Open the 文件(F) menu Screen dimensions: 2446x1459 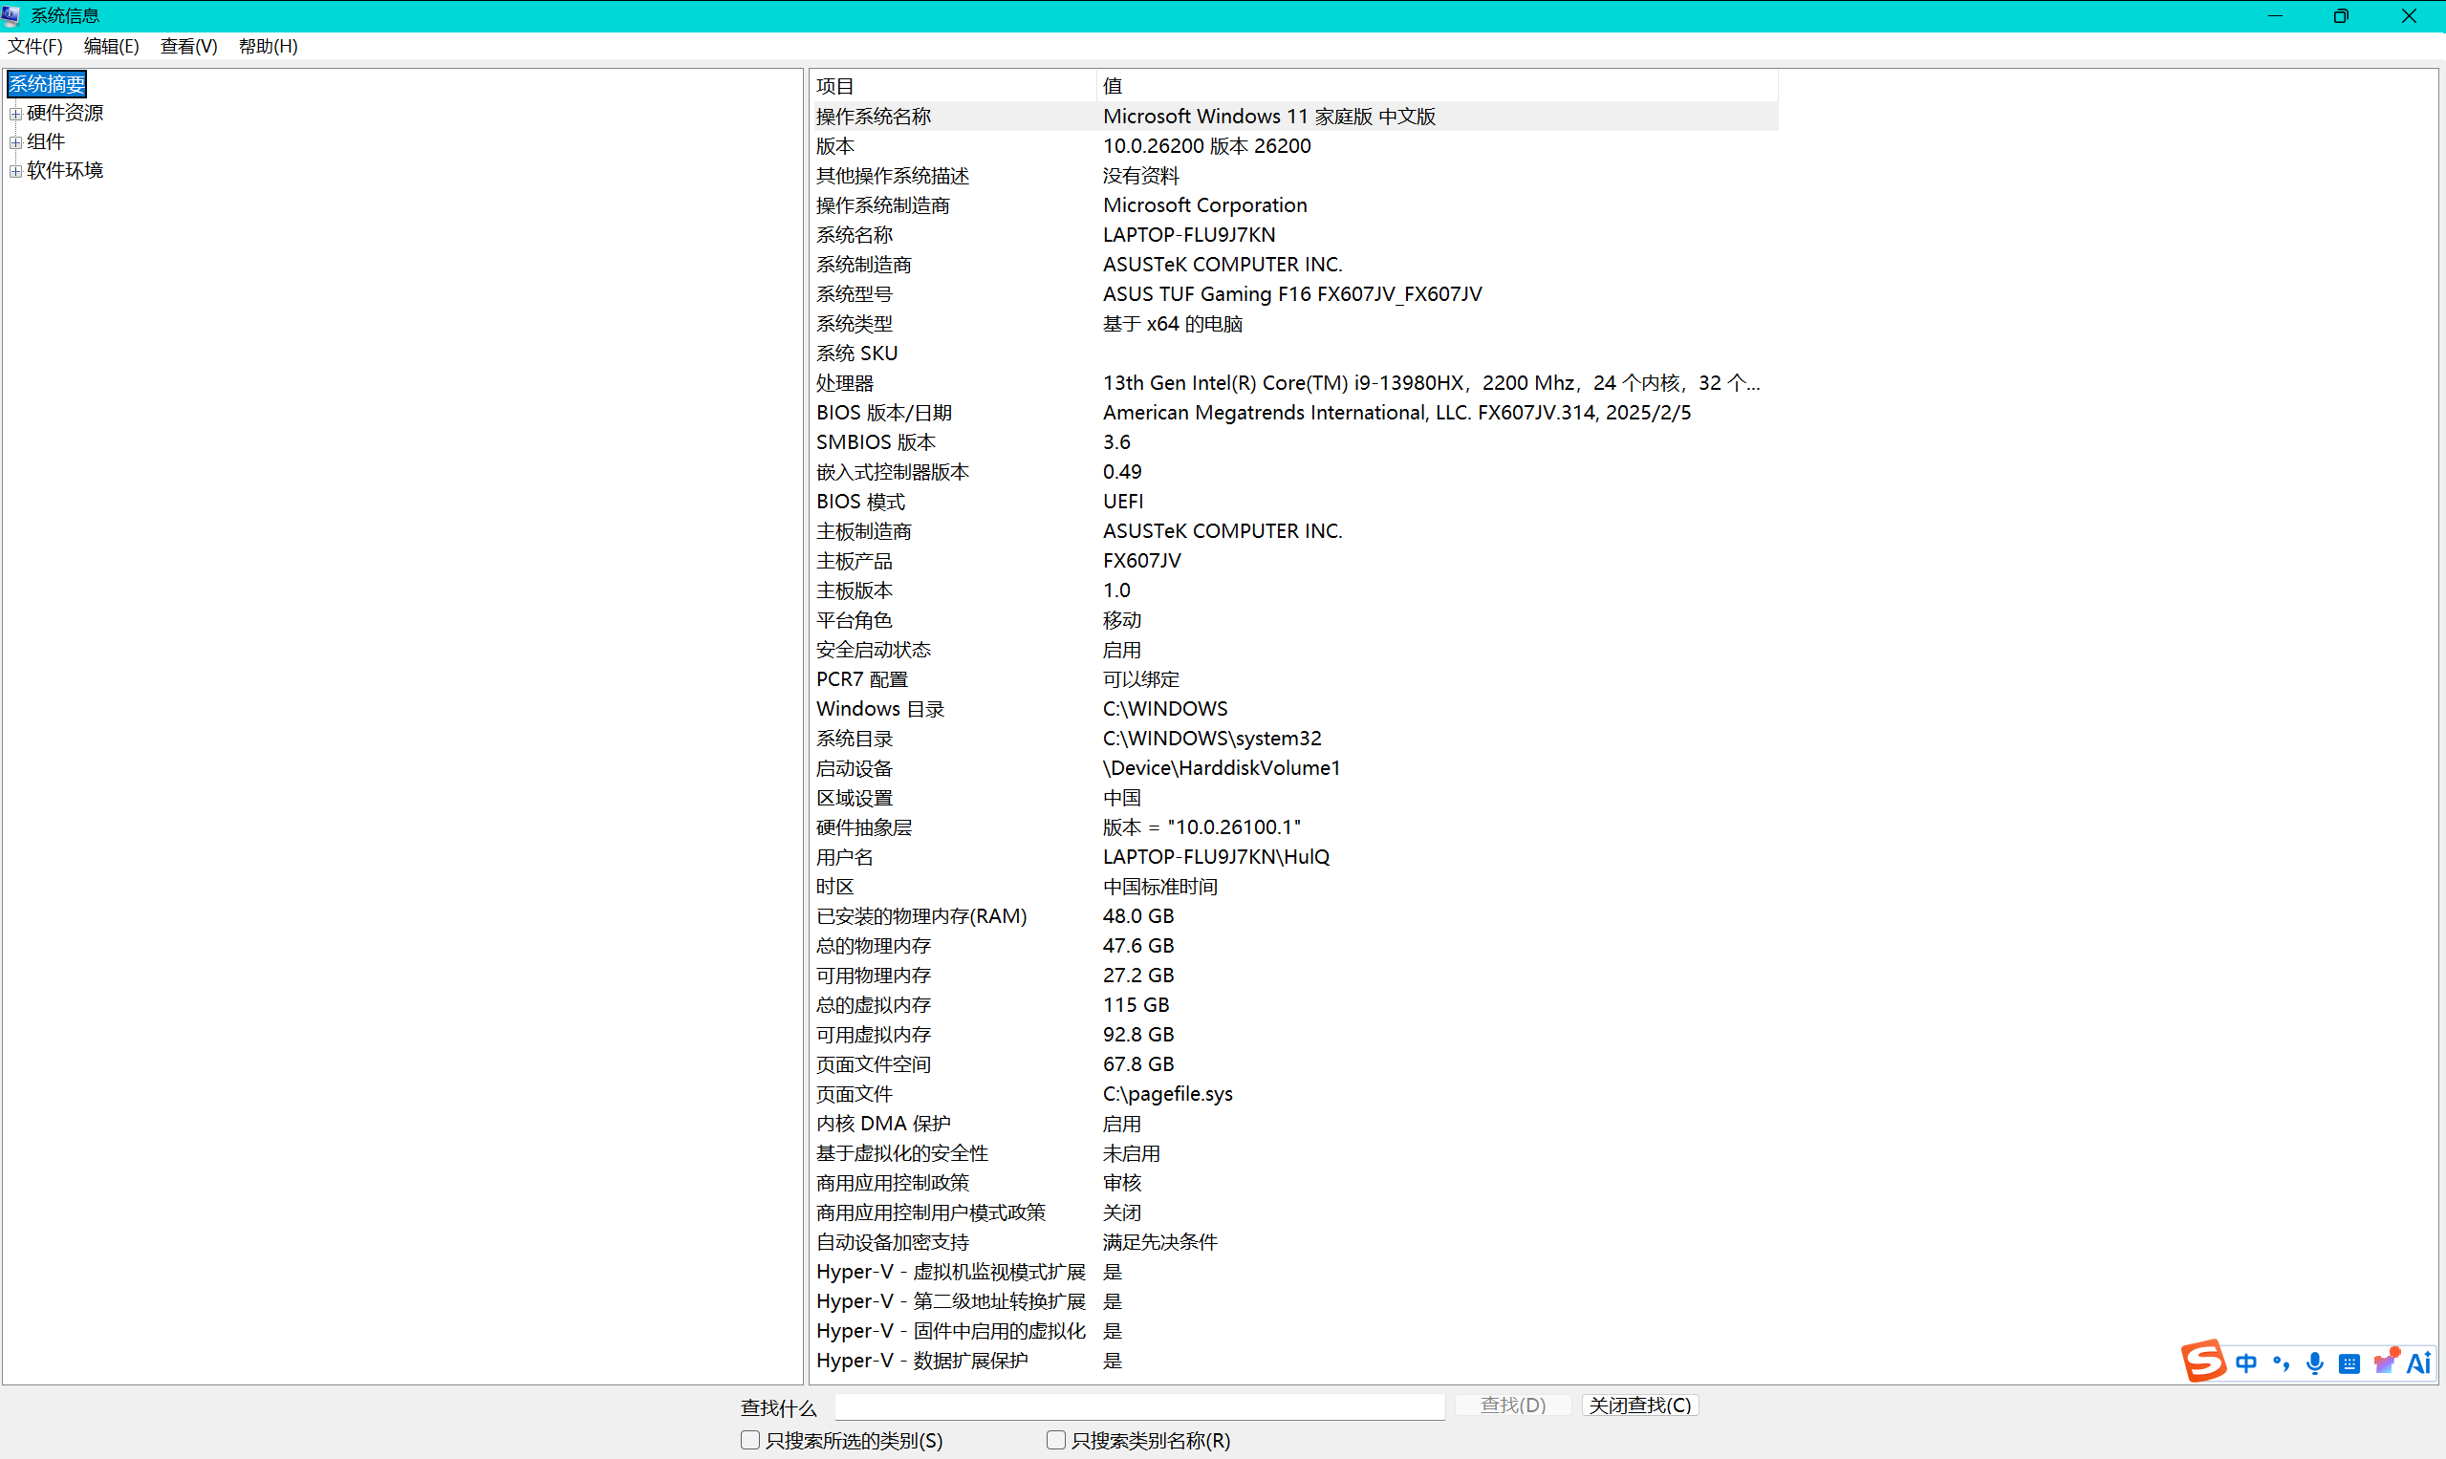pos(35,46)
